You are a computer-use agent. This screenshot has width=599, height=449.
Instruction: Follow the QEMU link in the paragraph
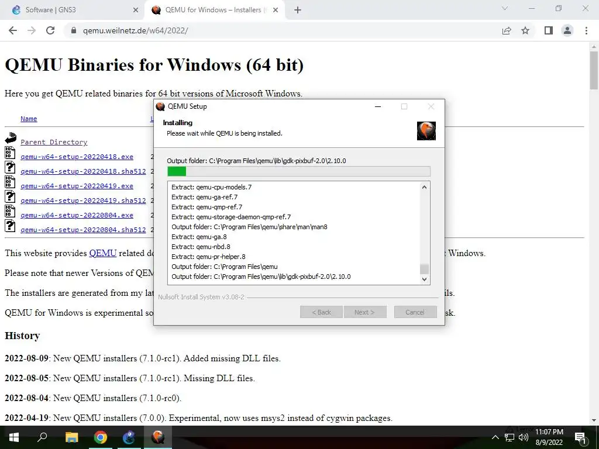coord(103,253)
